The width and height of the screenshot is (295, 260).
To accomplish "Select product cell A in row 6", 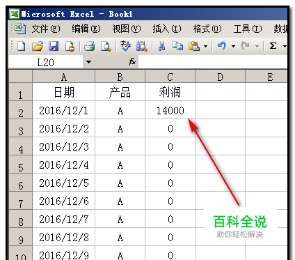I will pyautogui.click(x=120, y=183).
